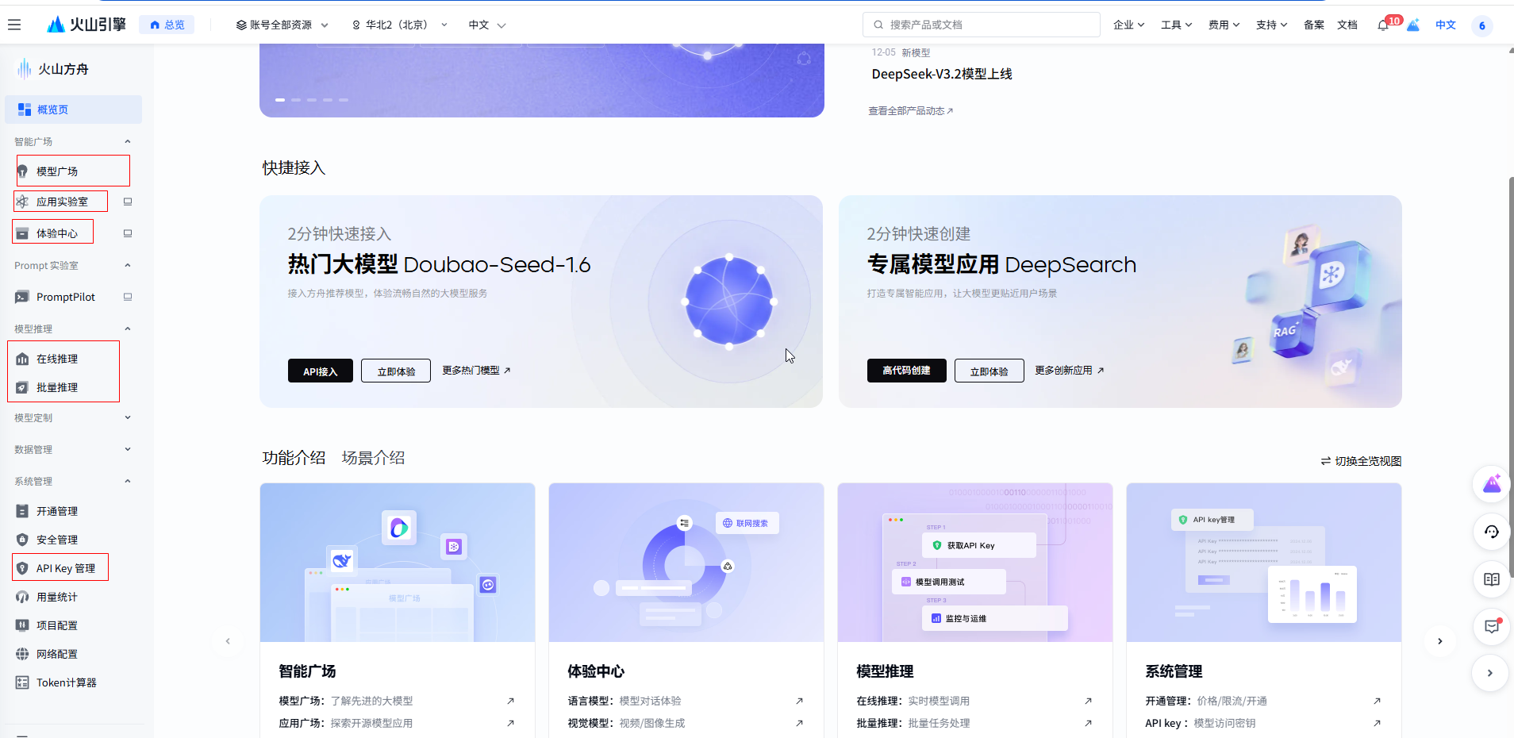Click the Model Plaza sidebar icon
The height and width of the screenshot is (738, 1514).
click(23, 171)
